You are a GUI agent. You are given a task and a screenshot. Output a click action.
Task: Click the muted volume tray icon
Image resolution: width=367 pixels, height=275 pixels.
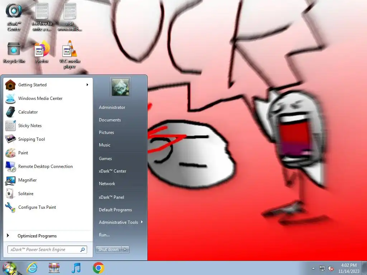(331, 269)
